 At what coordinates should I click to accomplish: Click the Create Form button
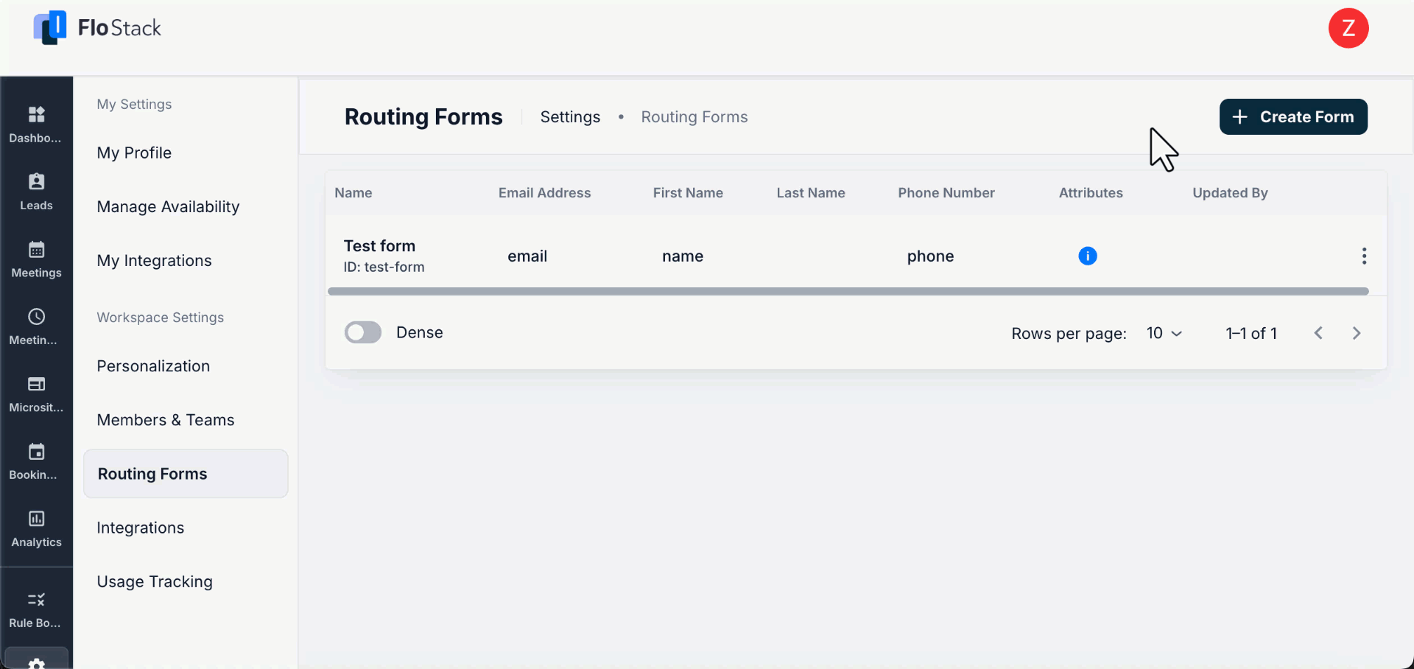click(1293, 116)
